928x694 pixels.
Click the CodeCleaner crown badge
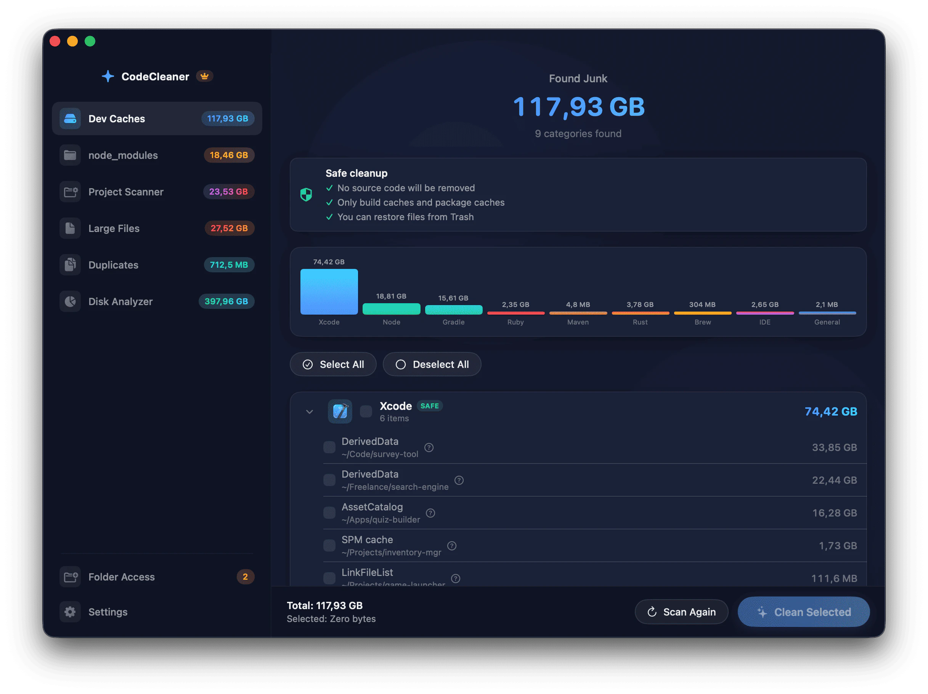[204, 76]
